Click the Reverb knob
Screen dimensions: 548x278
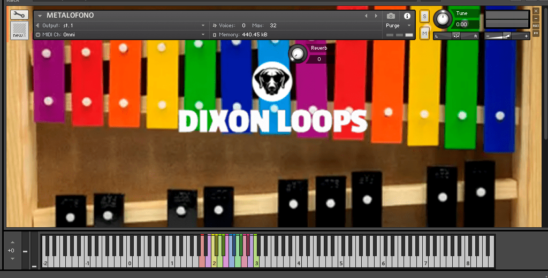pyautogui.click(x=296, y=53)
